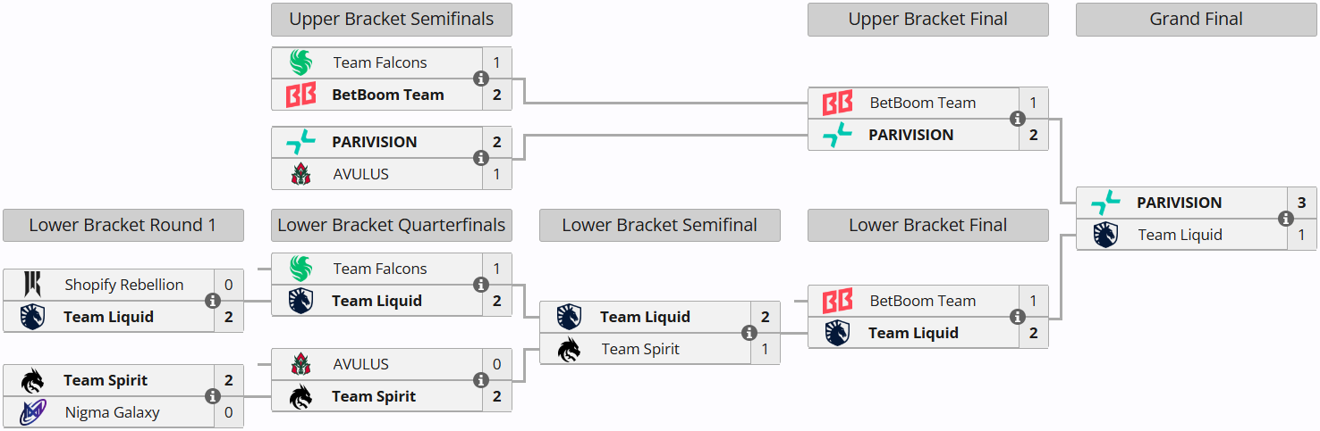The width and height of the screenshot is (1320, 431).
Task: Show Lower Bracket Final match info
Action: 1018,317
